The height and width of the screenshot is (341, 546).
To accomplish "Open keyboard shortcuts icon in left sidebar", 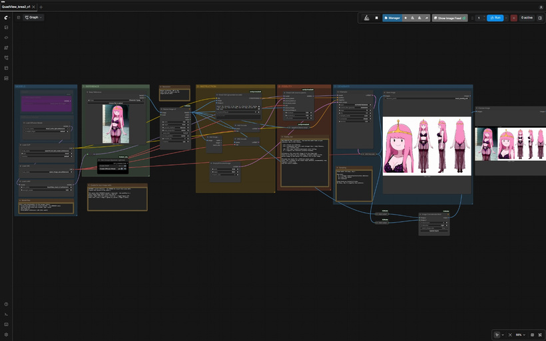I will pyautogui.click(x=6, y=324).
